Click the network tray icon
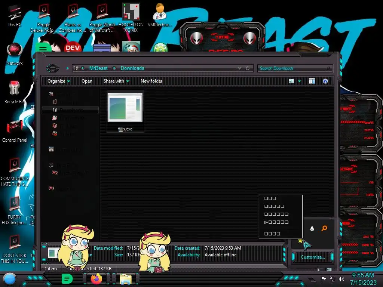 coord(333,279)
